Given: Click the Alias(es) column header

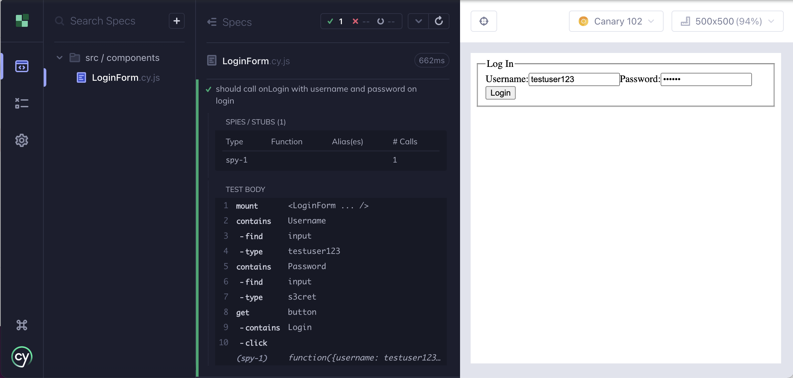Looking at the screenshot, I should [x=348, y=142].
